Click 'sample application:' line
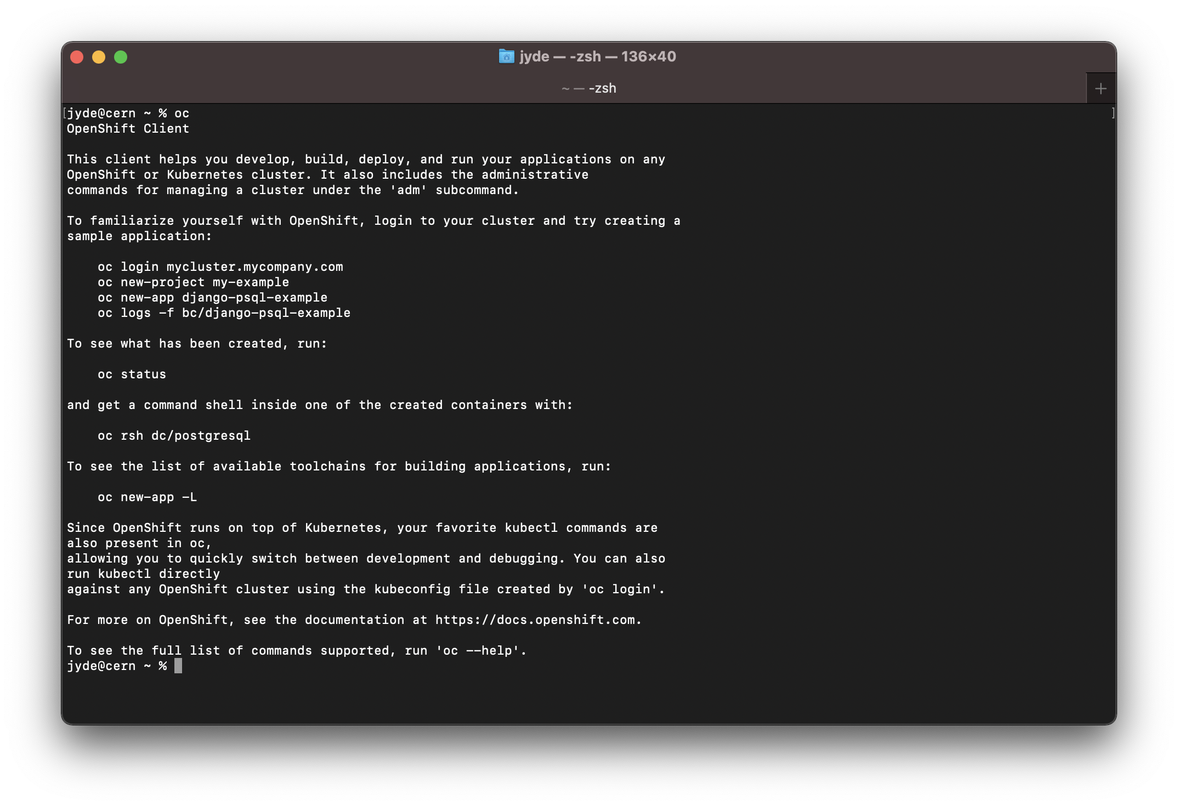 (140, 236)
